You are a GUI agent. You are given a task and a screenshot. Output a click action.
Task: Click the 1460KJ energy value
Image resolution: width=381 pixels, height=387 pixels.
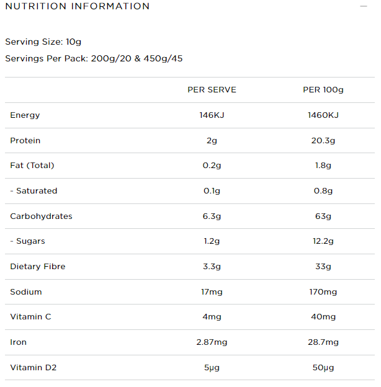pos(323,115)
